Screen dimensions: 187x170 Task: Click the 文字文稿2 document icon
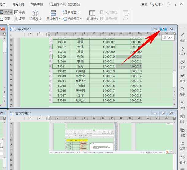click(12, 29)
